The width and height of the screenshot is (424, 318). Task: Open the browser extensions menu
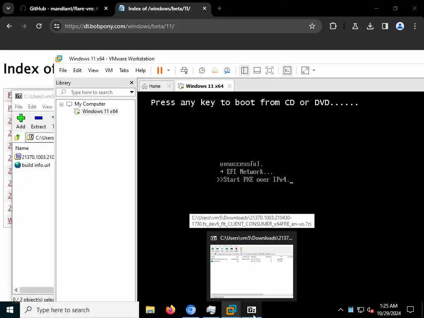point(333,26)
